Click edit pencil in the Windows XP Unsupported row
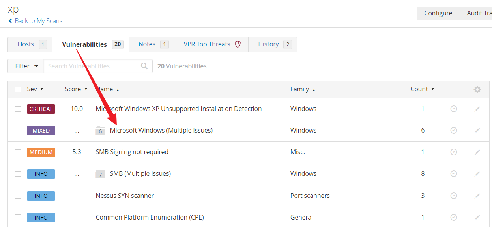Image resolution: width=492 pixels, height=227 pixels. pyautogui.click(x=477, y=109)
